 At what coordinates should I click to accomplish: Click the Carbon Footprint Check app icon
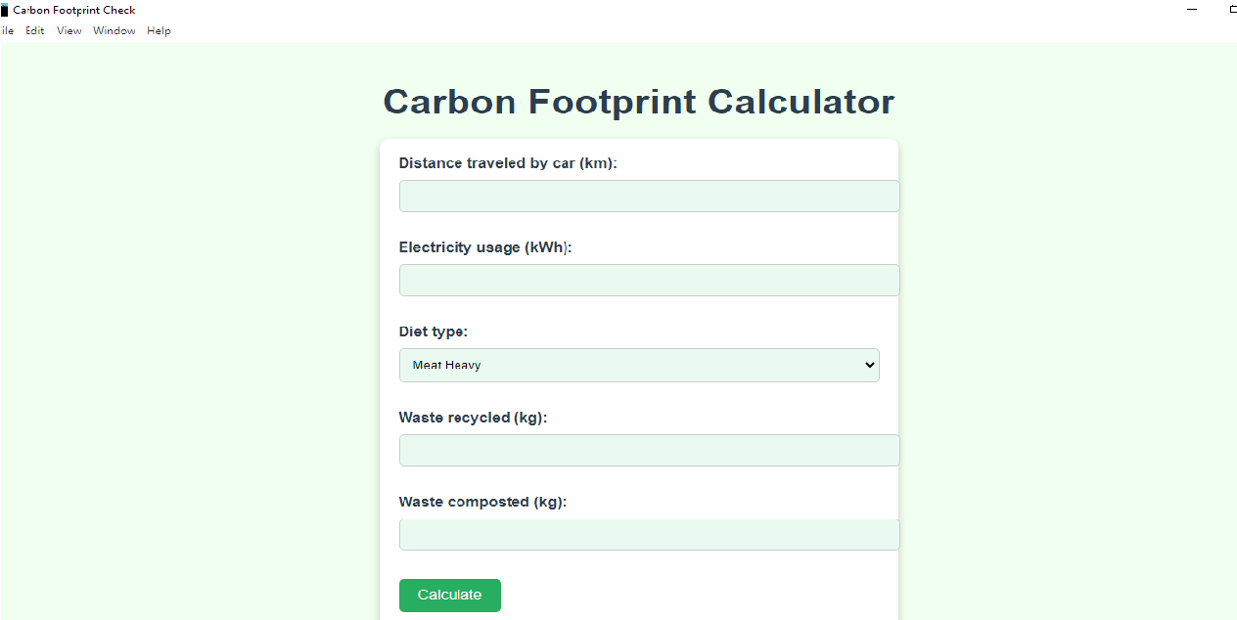tap(6, 10)
